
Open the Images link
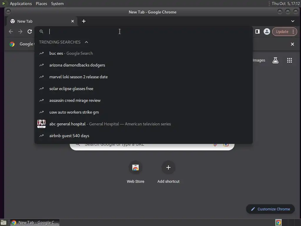click(259, 60)
